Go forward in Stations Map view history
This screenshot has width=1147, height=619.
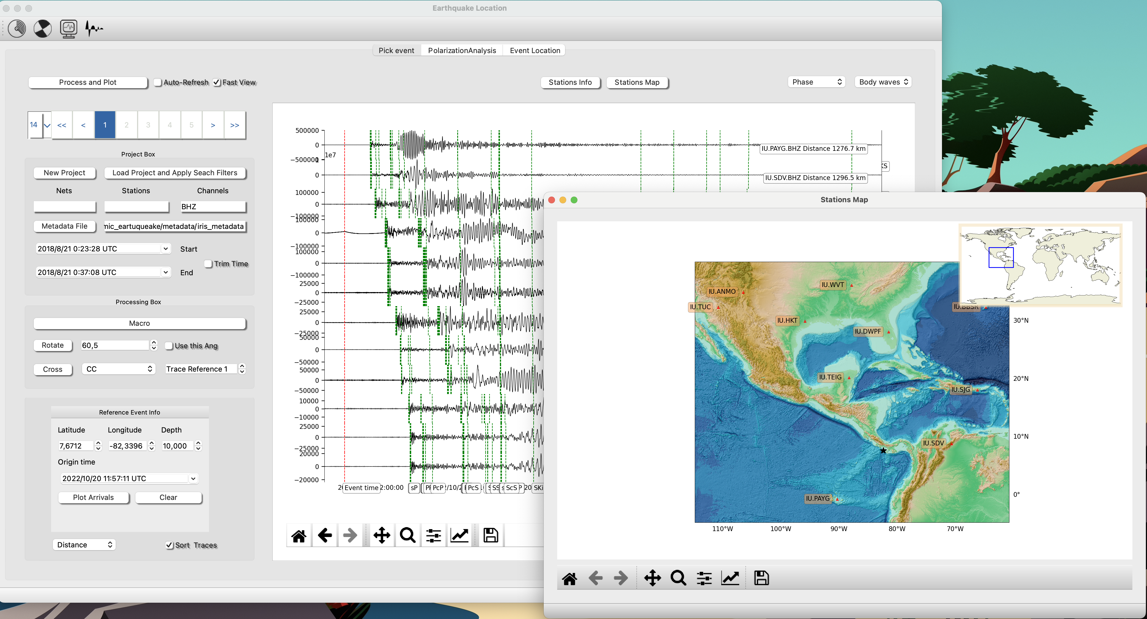point(621,579)
